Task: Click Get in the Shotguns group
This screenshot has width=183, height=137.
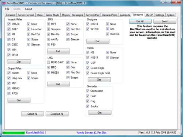Action: click(98, 41)
